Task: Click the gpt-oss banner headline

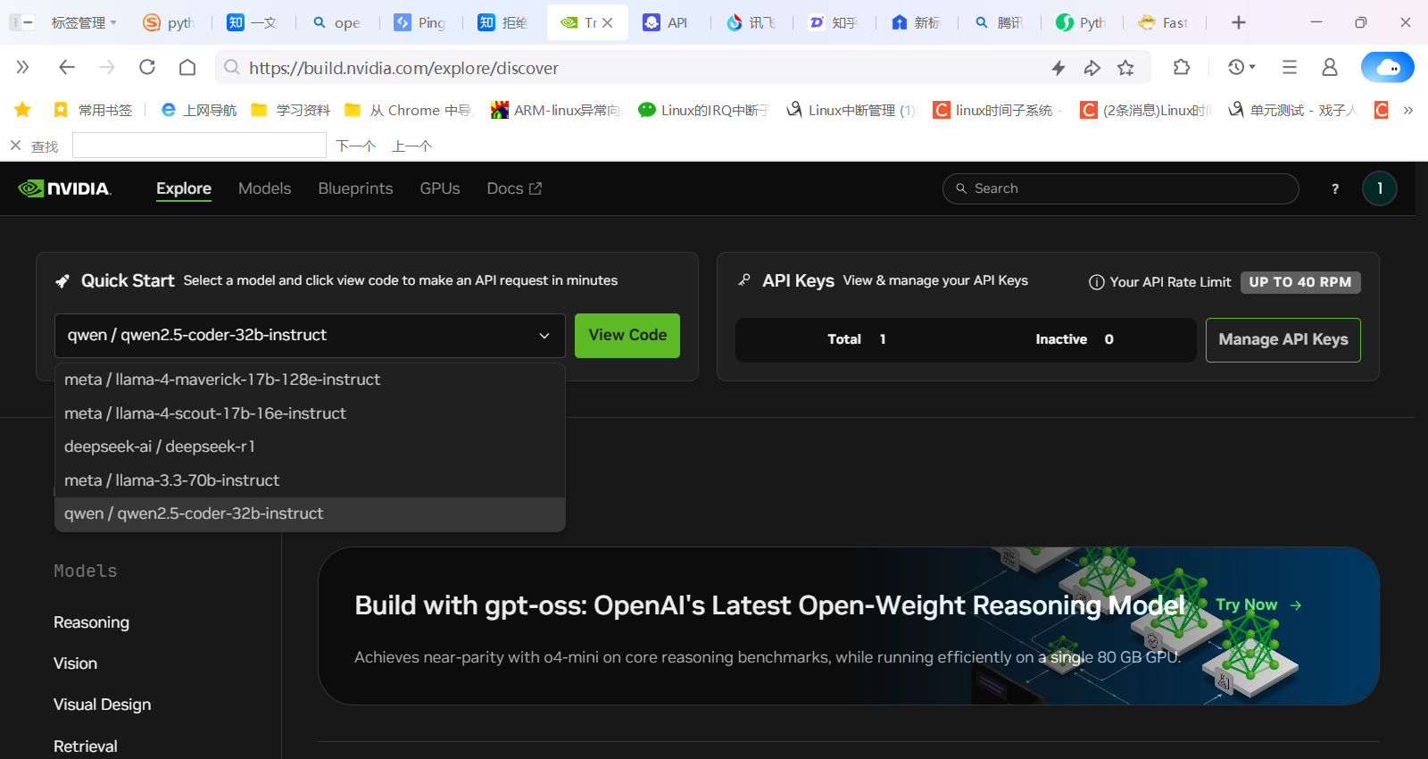Action: point(769,605)
